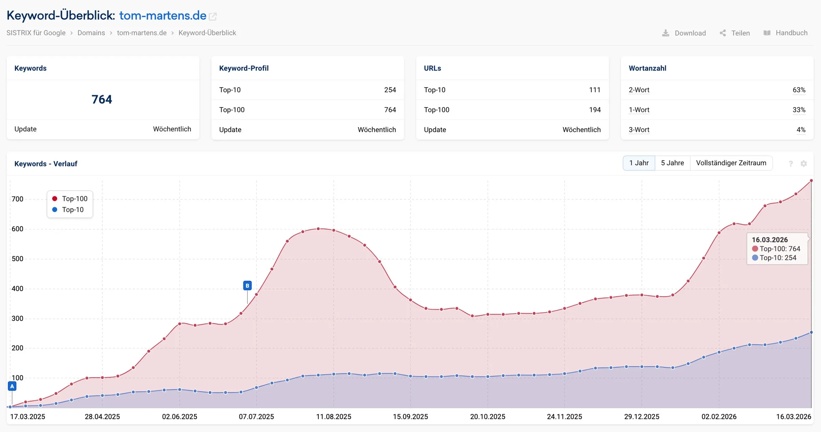Switch to Vollständiger Zeitraum range
Screen dimensions: 821x432
(x=731, y=163)
